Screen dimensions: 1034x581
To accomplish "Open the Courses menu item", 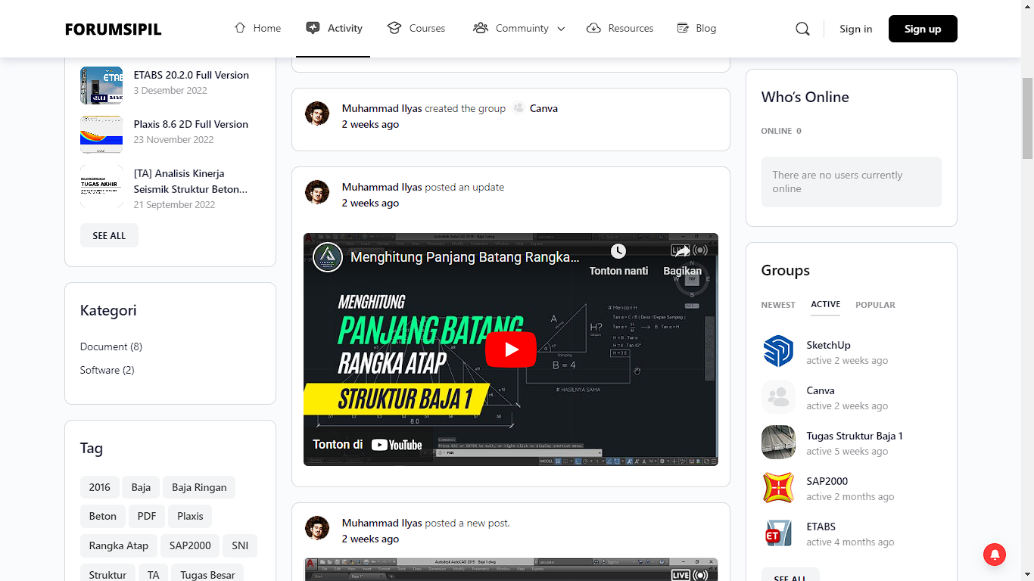I will (416, 28).
